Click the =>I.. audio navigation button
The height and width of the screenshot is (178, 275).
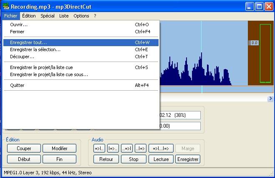pos(99,148)
